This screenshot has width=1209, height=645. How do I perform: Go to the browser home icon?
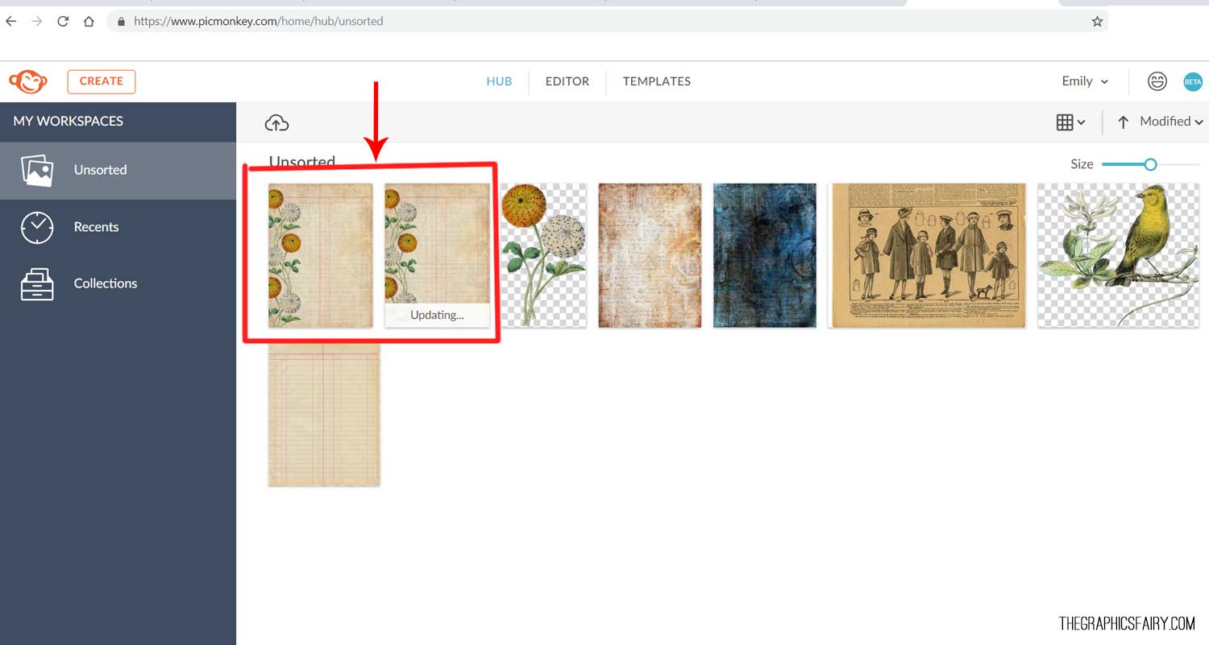click(89, 22)
